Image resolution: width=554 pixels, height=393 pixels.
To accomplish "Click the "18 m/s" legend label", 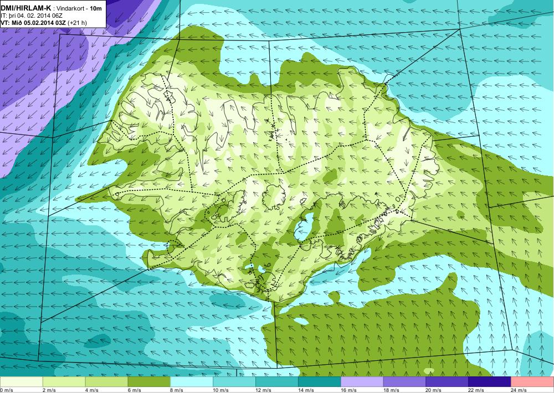I will click(x=391, y=390).
